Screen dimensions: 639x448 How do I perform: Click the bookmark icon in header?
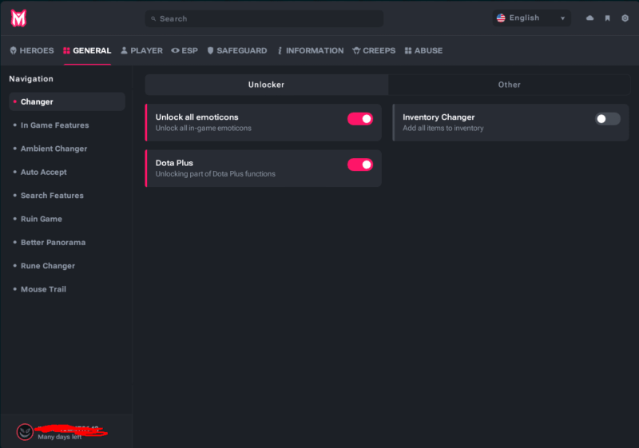coord(607,18)
